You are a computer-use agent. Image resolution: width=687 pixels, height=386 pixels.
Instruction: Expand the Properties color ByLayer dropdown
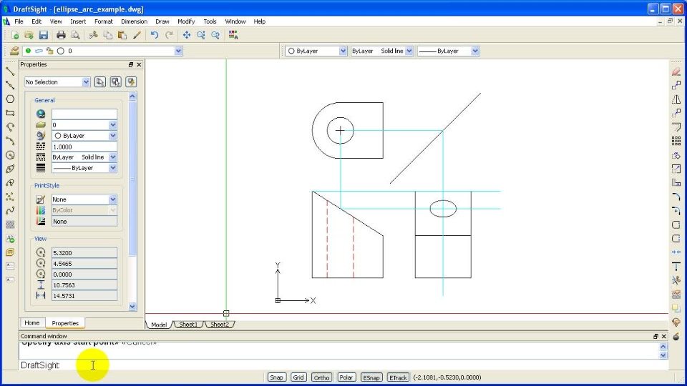pyautogui.click(x=112, y=136)
